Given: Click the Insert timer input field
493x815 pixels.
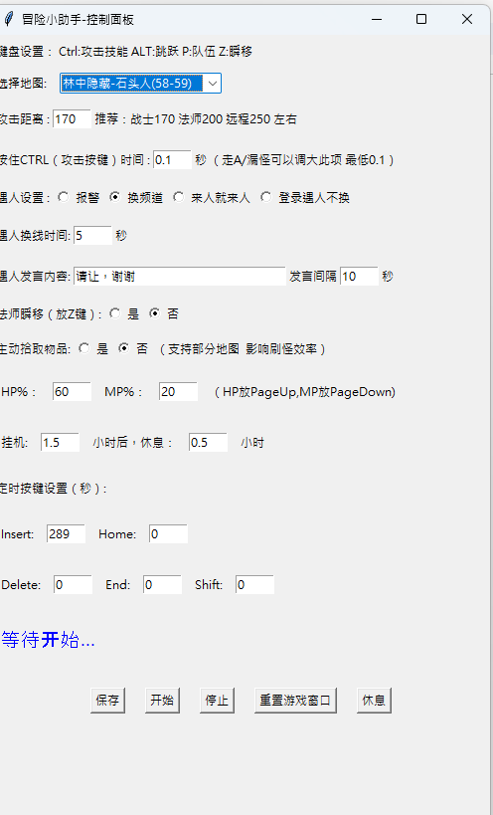Looking at the screenshot, I should (x=66, y=533).
